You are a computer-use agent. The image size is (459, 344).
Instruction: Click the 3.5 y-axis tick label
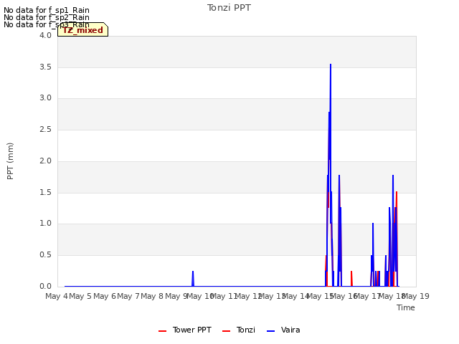tap(45, 67)
